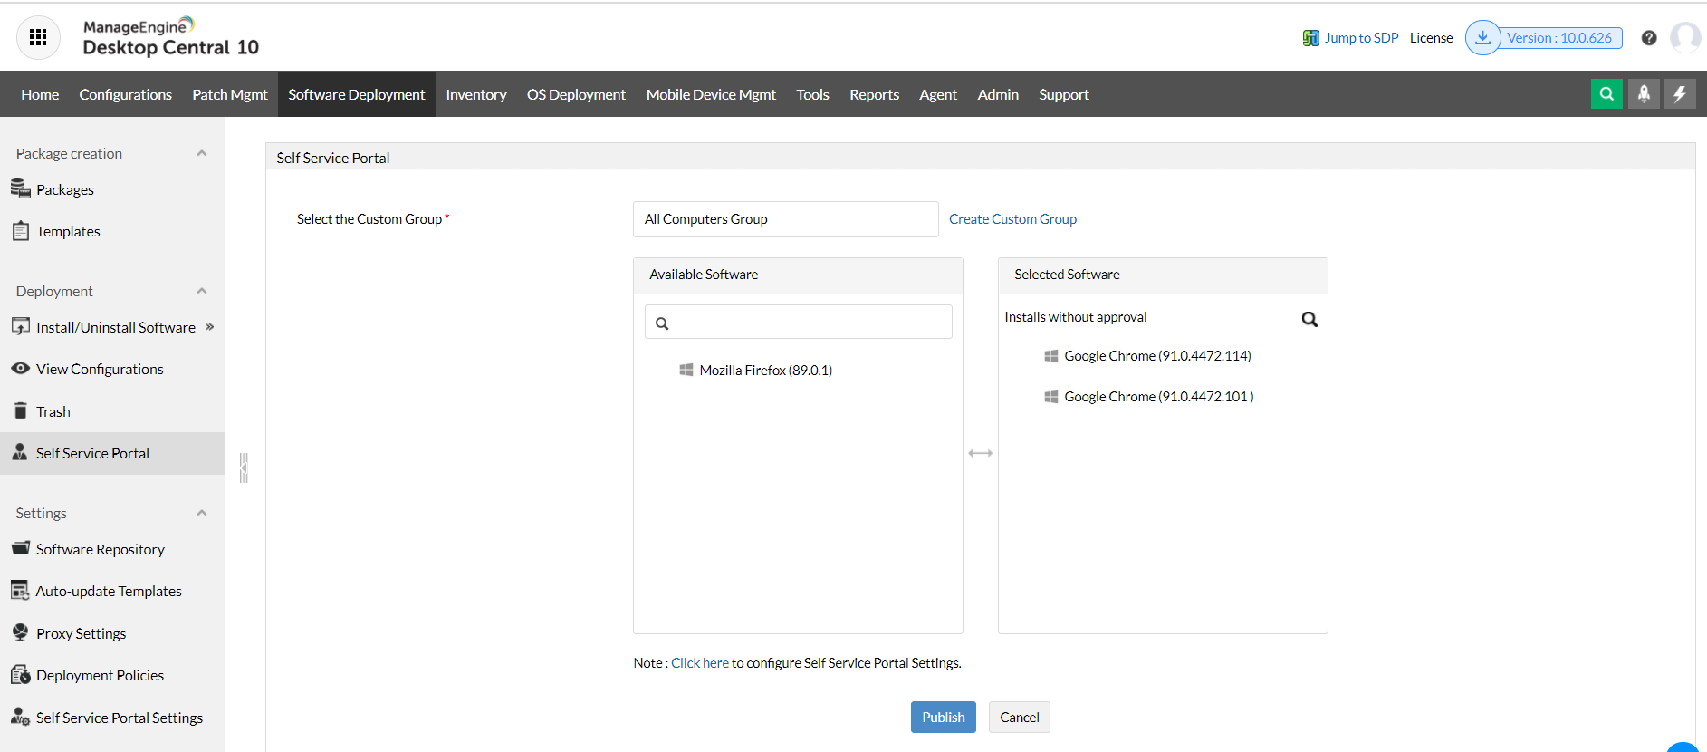Viewport: 1707px width, 752px height.
Task: Search within the Selected Software list
Action: point(1309,319)
